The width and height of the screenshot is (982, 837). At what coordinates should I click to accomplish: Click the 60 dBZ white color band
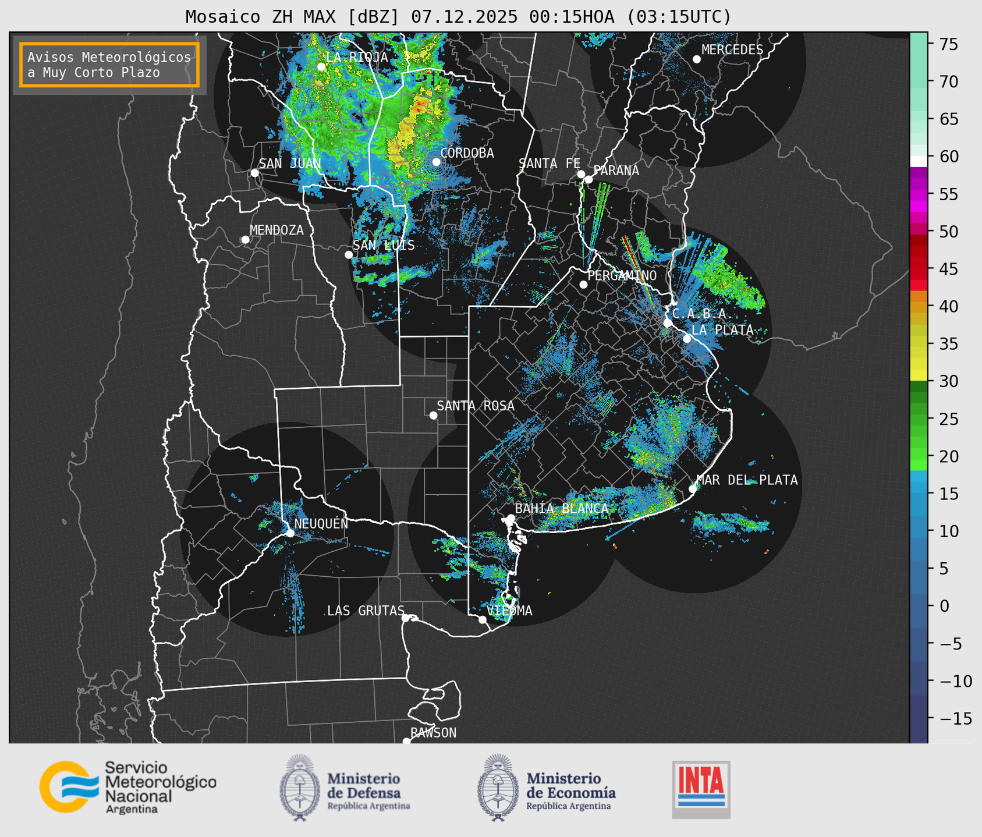[919, 161]
